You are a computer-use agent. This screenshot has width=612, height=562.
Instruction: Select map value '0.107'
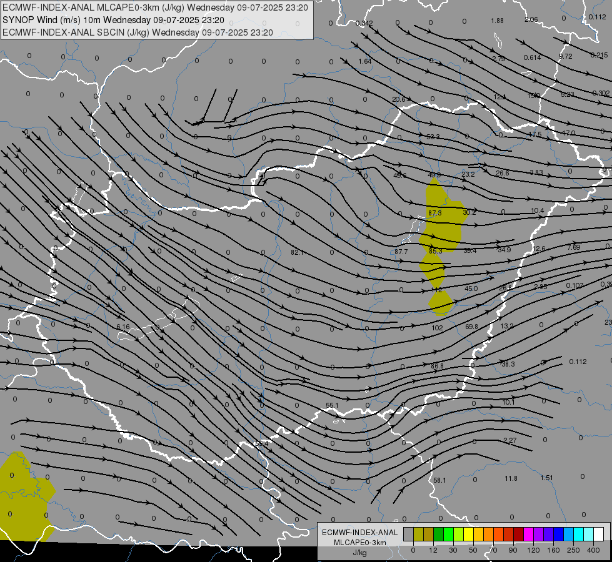575,286
